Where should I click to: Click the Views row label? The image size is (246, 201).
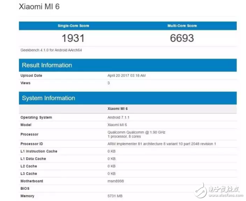click(25, 83)
